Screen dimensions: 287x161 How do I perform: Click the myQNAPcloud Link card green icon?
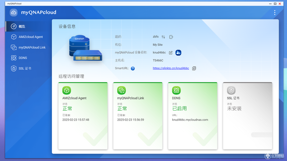point(122,91)
